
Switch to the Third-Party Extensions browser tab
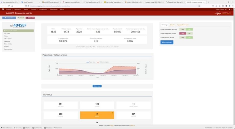[x=92, y=2]
